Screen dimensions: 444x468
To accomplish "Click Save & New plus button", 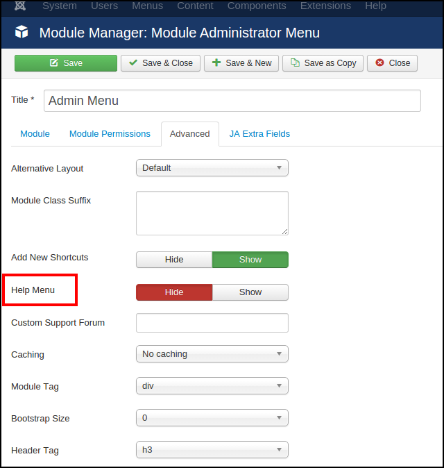I will click(x=241, y=63).
